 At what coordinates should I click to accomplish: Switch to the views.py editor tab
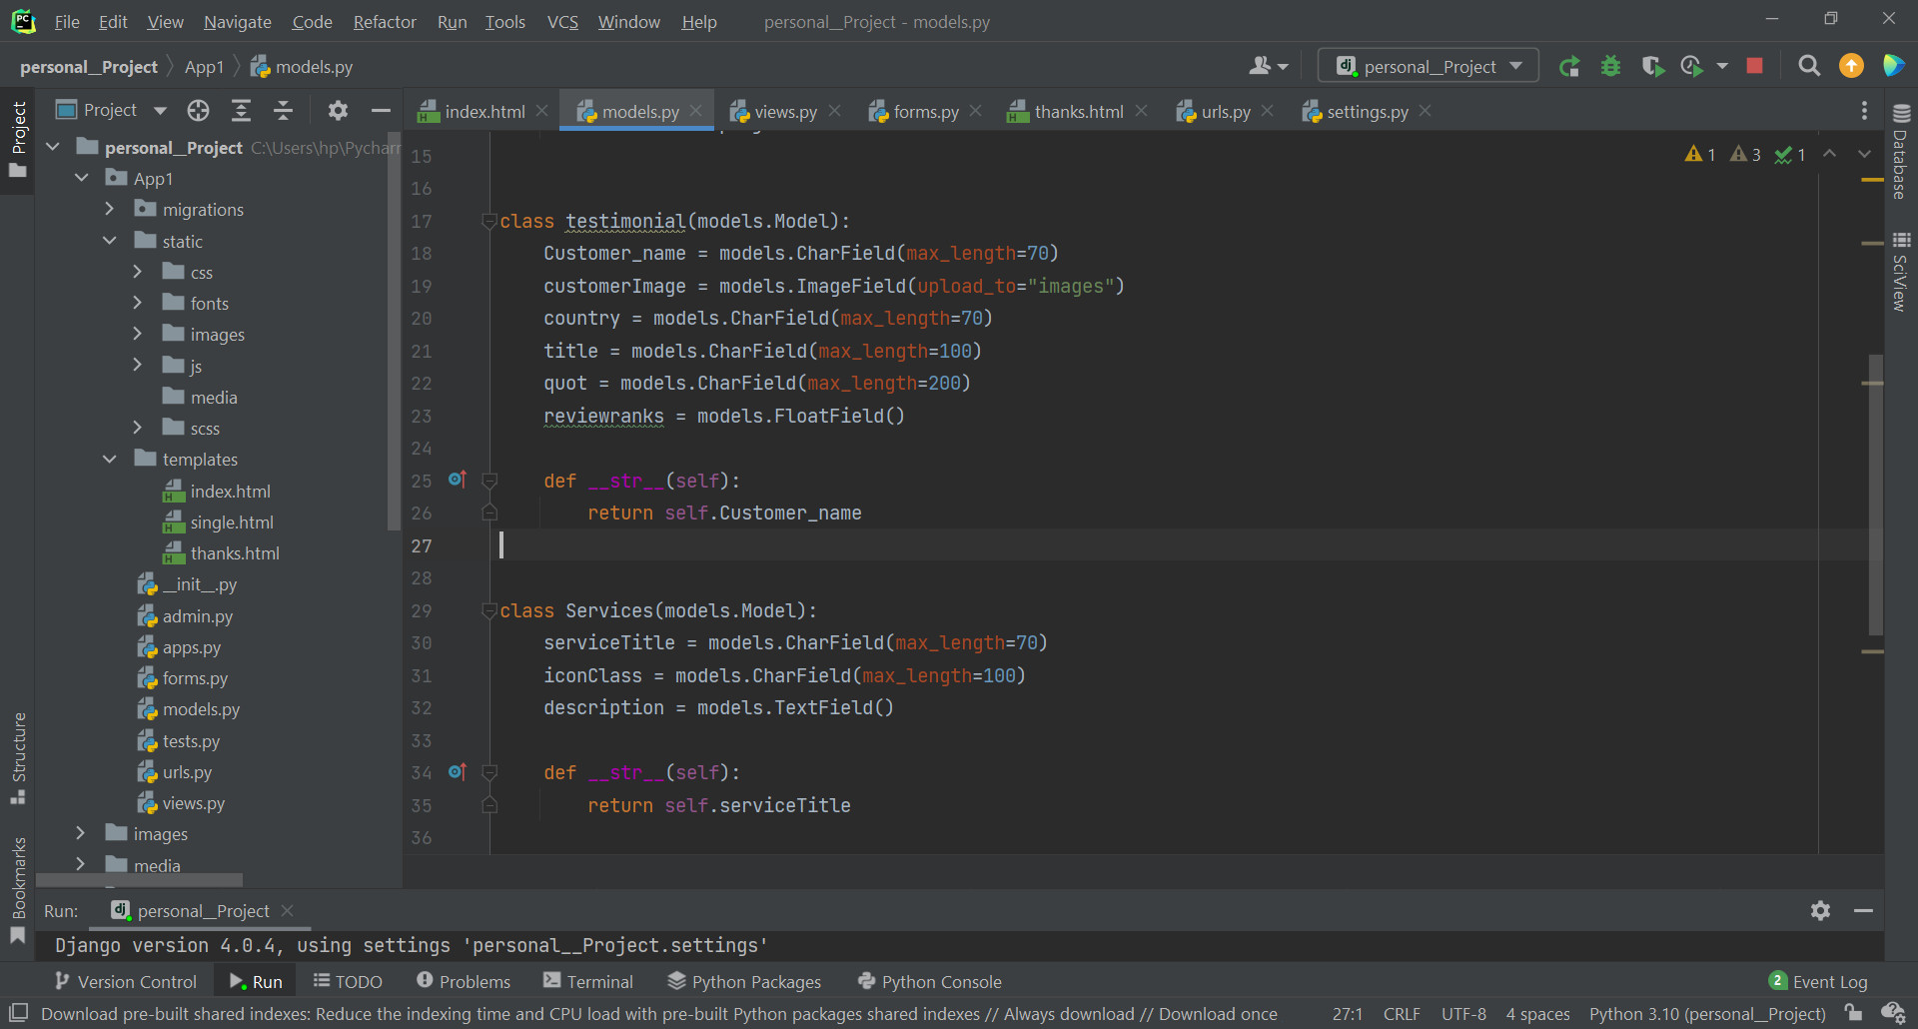(784, 112)
